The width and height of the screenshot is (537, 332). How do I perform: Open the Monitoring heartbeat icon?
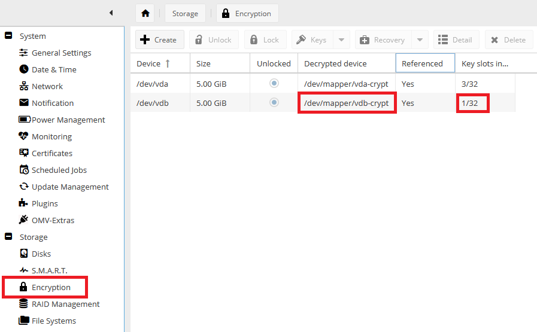(24, 136)
